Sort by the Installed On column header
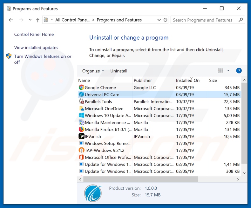The width and height of the screenshot is (251, 208). pos(192,80)
